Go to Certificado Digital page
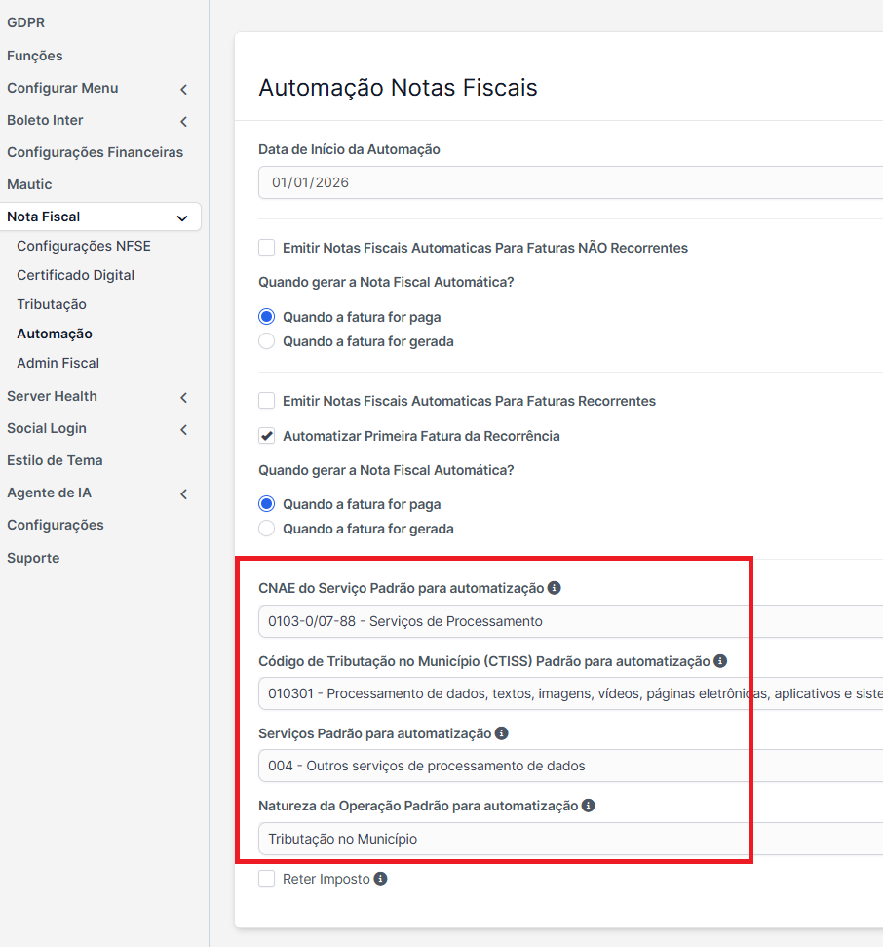Screen dimensions: 883x947 pos(75,275)
